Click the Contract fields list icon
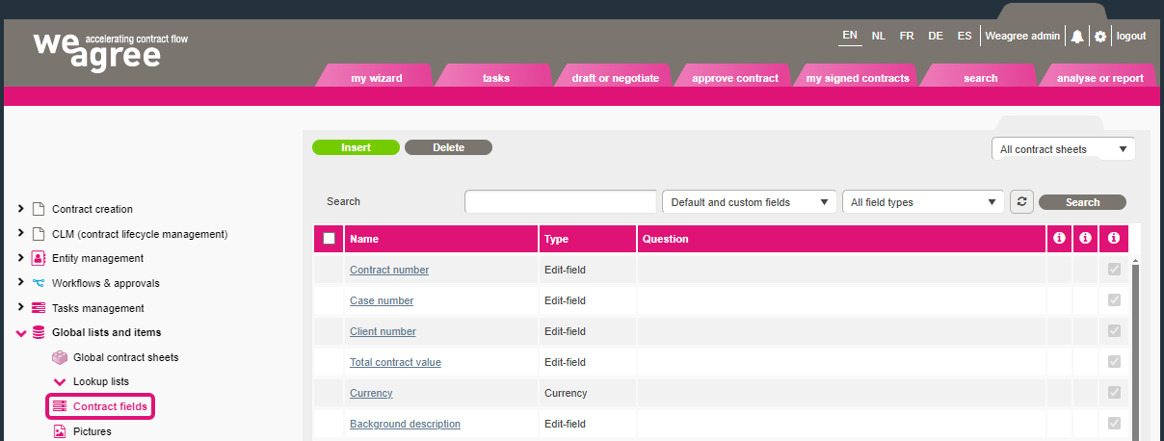 tap(60, 406)
